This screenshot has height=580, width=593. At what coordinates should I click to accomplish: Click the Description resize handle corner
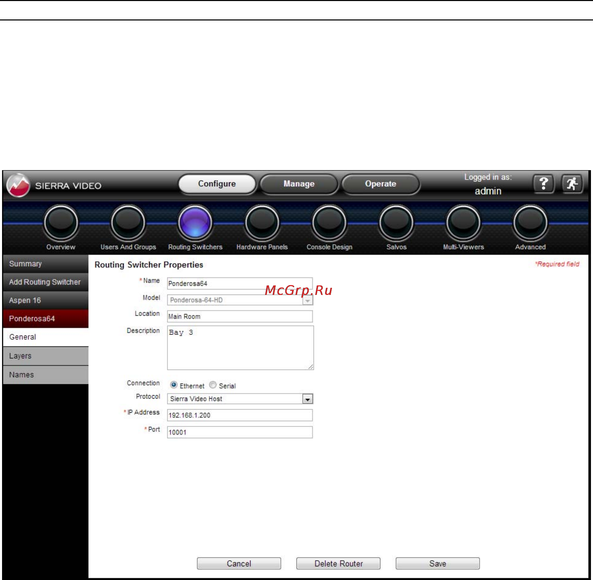pos(311,367)
